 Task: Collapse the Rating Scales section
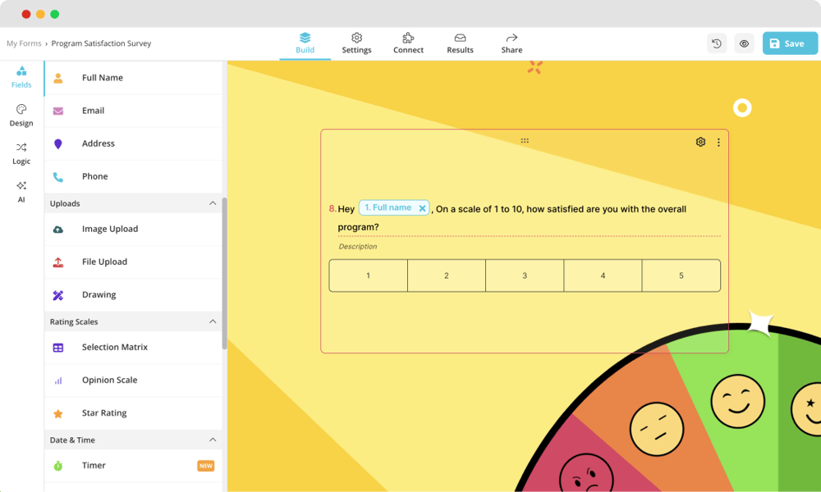(213, 321)
